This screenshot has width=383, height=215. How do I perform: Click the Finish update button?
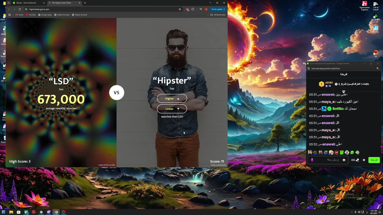click(218, 9)
